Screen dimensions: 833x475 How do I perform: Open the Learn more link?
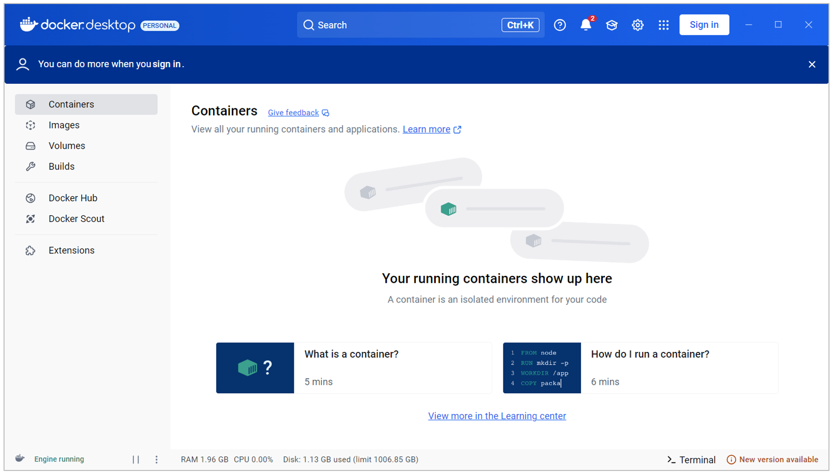[426, 129]
